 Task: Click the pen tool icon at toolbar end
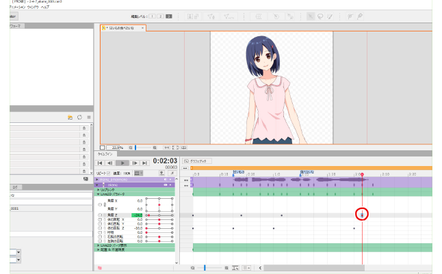[360, 16]
